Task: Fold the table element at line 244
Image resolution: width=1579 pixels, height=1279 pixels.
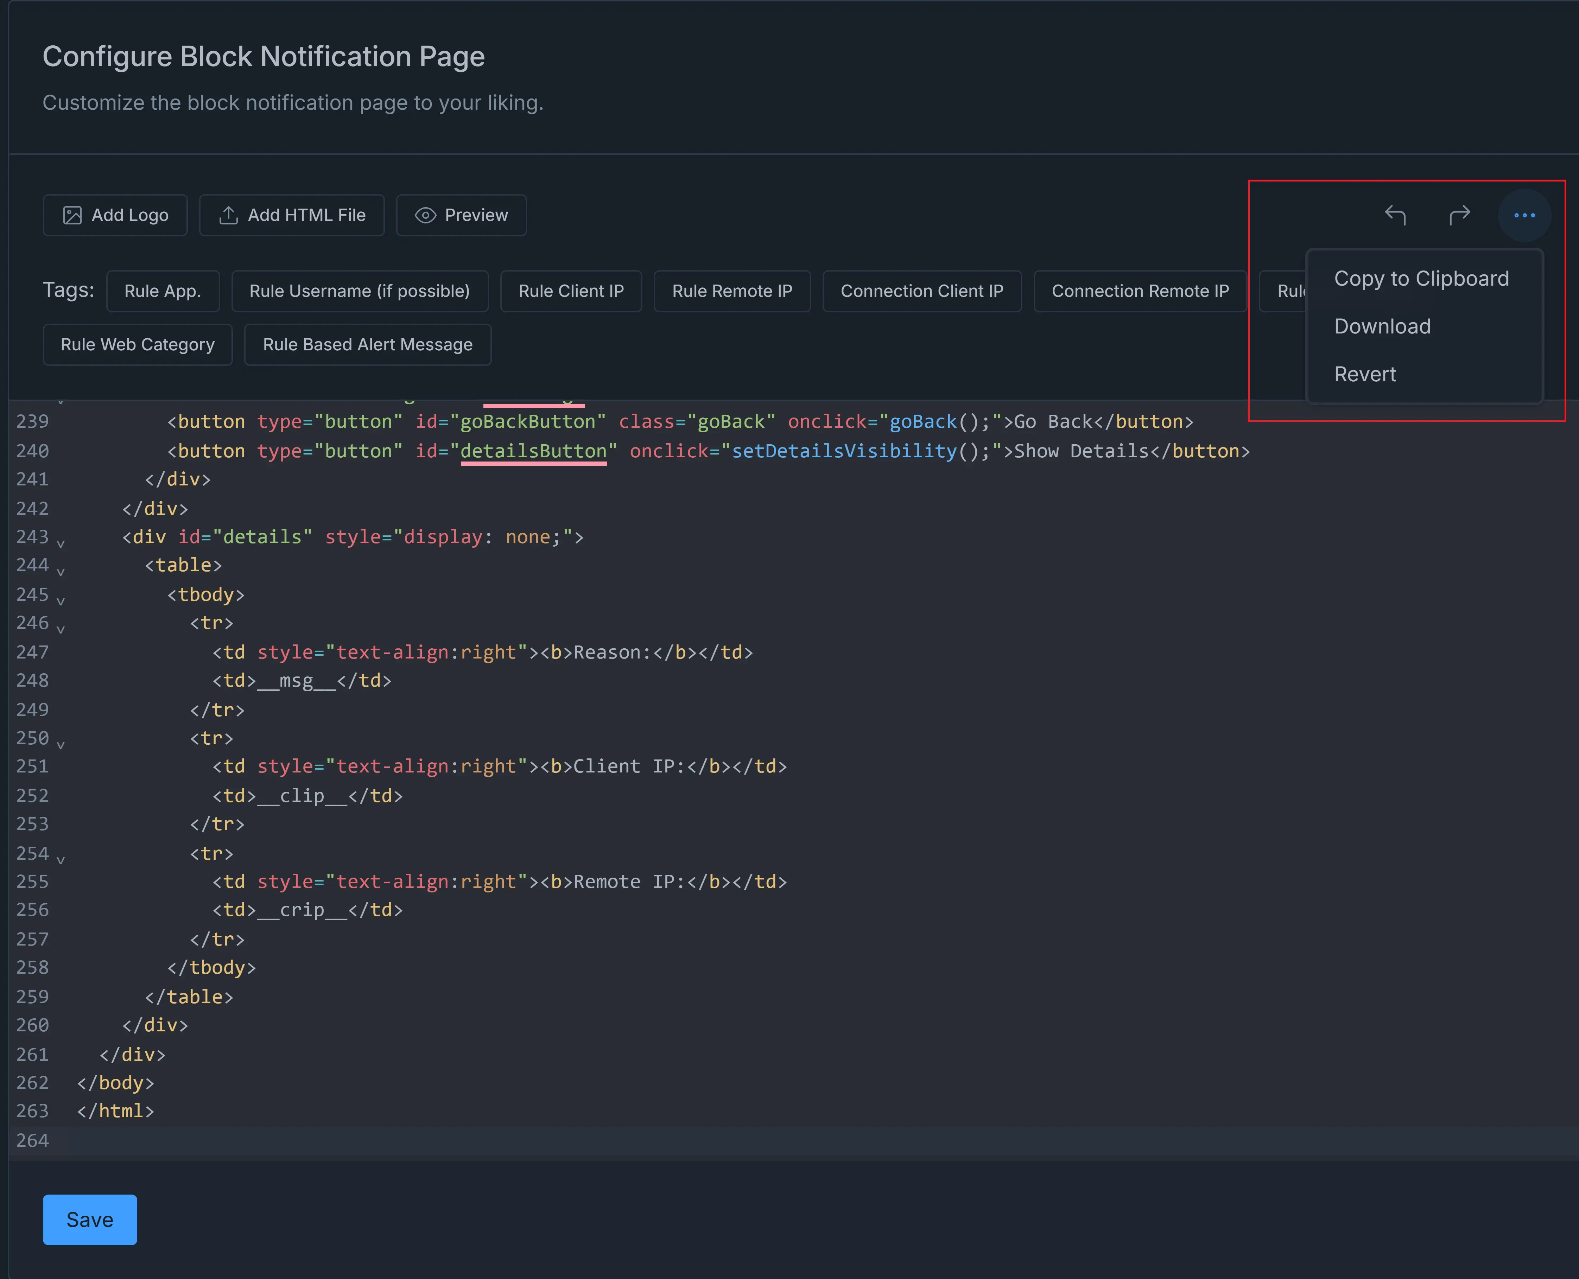Action: [61, 572]
